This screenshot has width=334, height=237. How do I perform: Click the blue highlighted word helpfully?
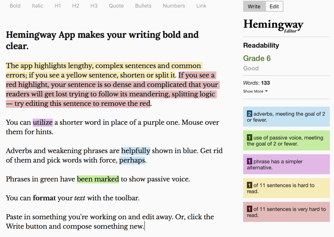pyautogui.click(x=136, y=151)
